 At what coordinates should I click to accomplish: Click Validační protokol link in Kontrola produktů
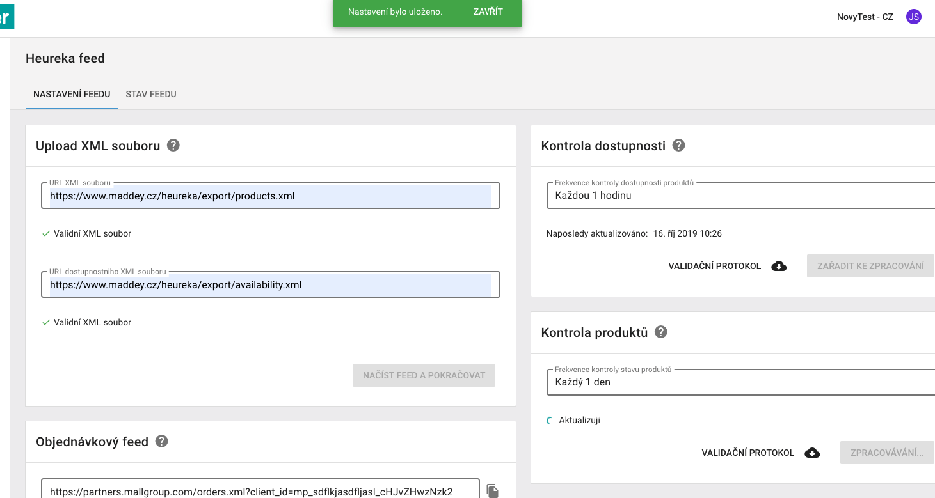point(748,453)
